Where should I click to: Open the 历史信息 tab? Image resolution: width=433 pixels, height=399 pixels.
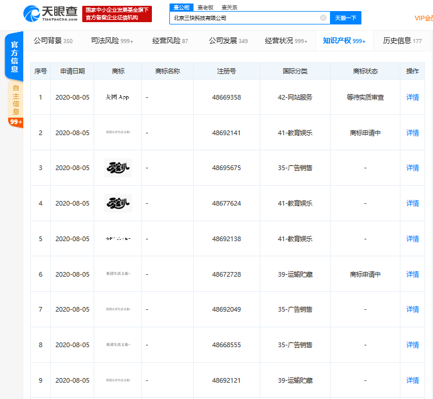(402, 41)
